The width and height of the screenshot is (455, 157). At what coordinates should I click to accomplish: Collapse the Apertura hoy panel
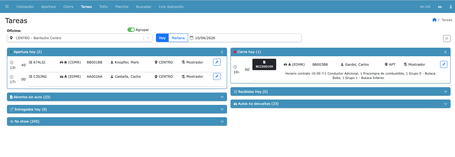click(222, 52)
